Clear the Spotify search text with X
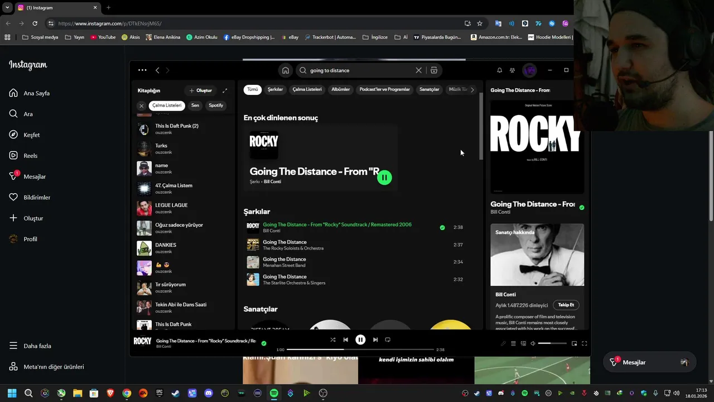The width and height of the screenshot is (714, 402). click(x=418, y=70)
